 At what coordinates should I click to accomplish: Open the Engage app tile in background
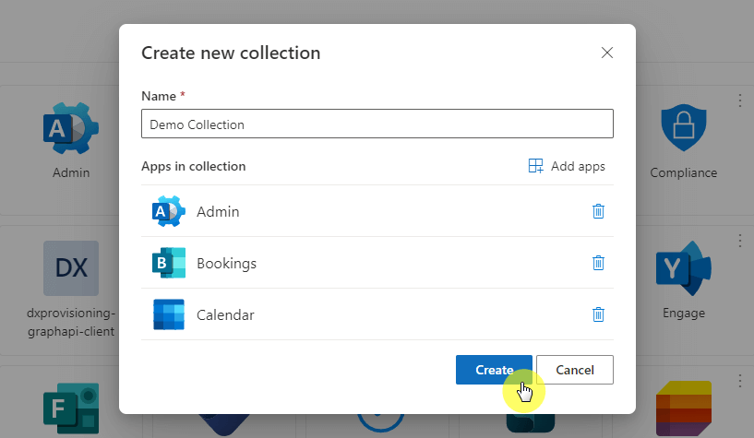(x=683, y=268)
